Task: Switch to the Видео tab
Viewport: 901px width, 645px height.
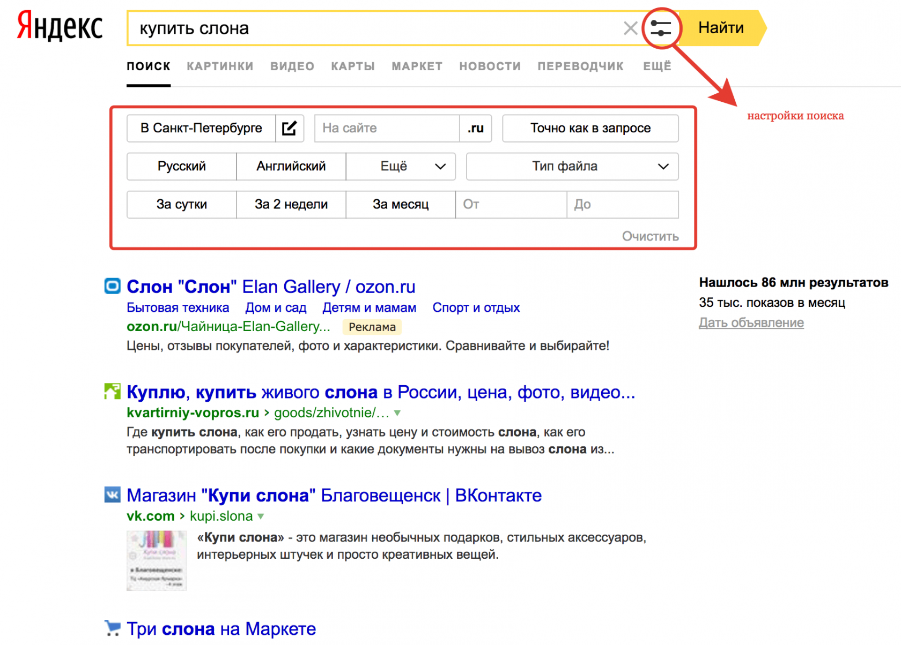Action: point(292,66)
